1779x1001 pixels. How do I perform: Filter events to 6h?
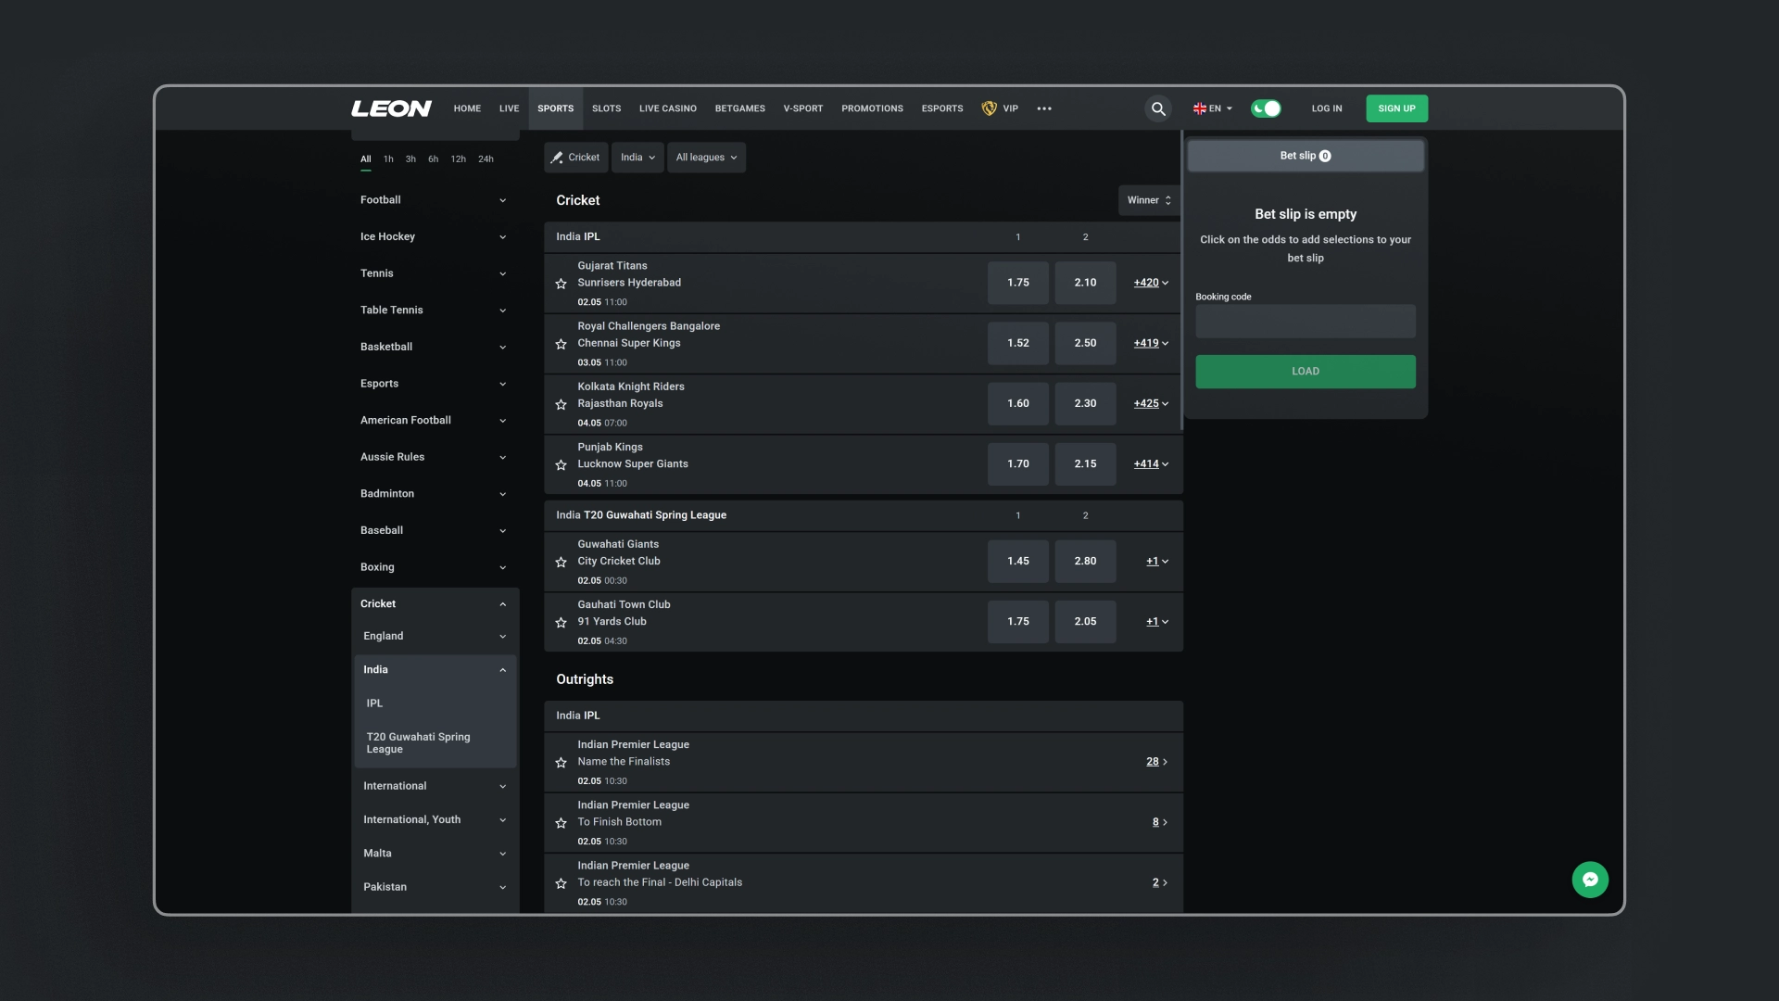[433, 159]
